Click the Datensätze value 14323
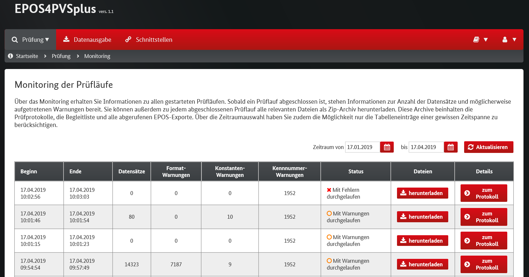This screenshot has height=277, width=529. click(x=132, y=264)
